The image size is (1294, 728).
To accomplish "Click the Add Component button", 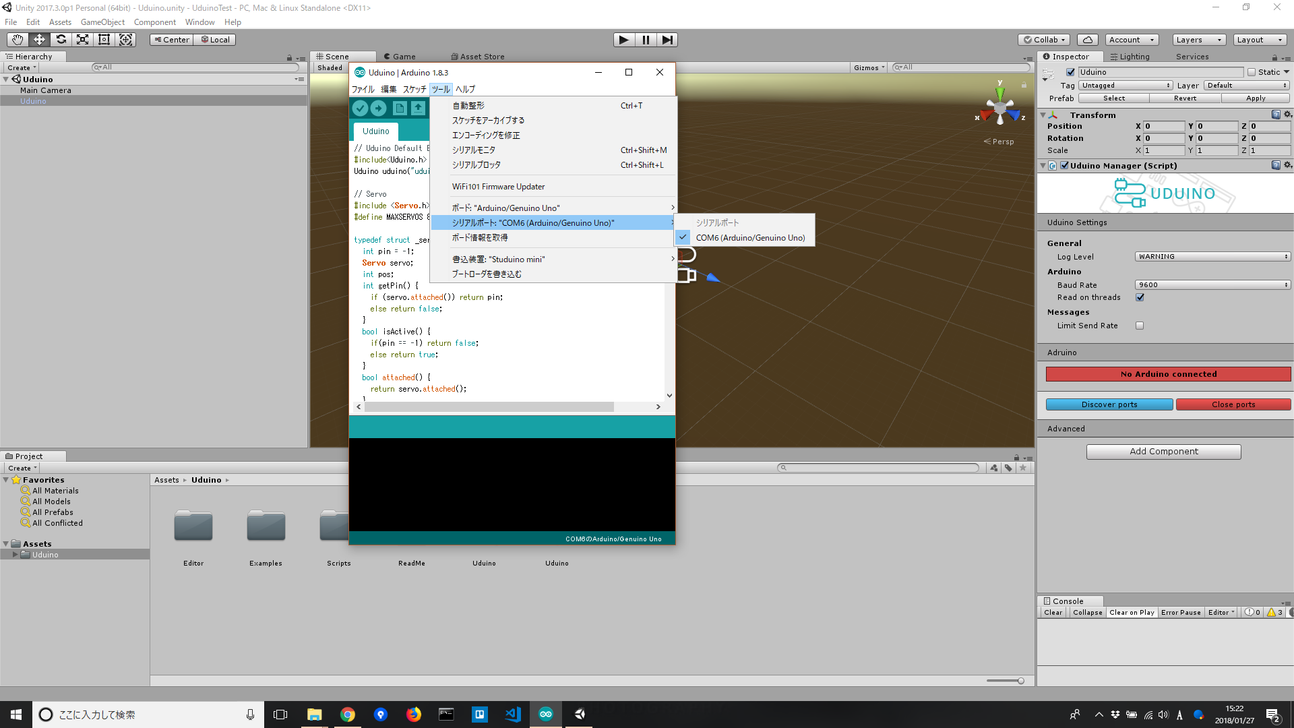I will pos(1163,452).
